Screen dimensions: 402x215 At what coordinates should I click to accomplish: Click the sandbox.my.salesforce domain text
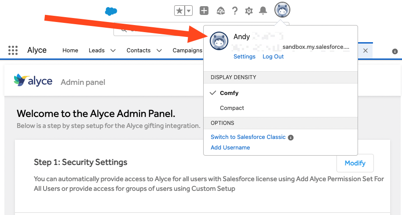pos(316,47)
